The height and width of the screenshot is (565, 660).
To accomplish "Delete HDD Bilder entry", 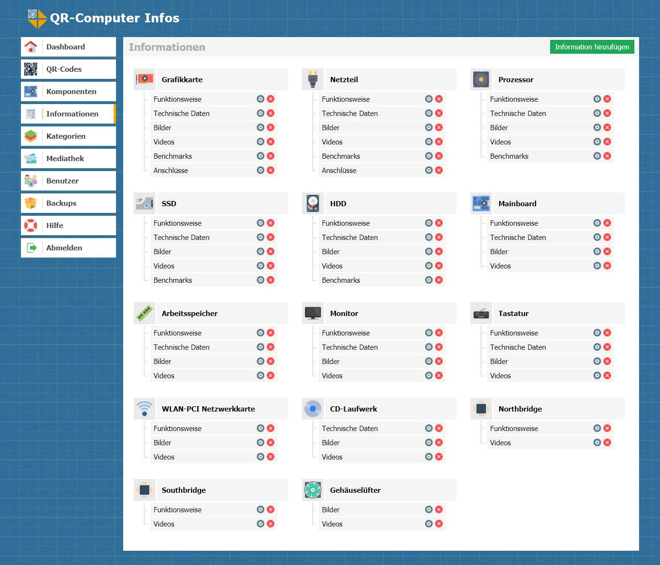I will 439,251.
